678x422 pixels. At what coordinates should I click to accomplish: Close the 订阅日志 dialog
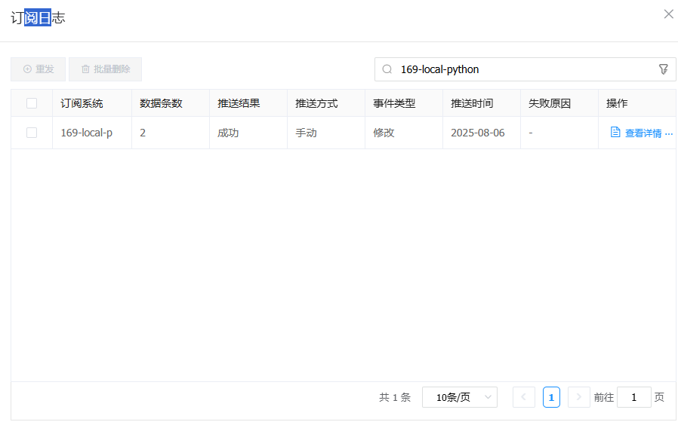(668, 14)
